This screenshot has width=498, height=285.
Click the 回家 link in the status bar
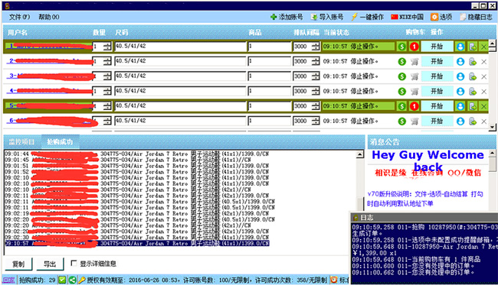8,280
